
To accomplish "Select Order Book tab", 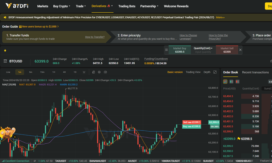I will [231, 72].
